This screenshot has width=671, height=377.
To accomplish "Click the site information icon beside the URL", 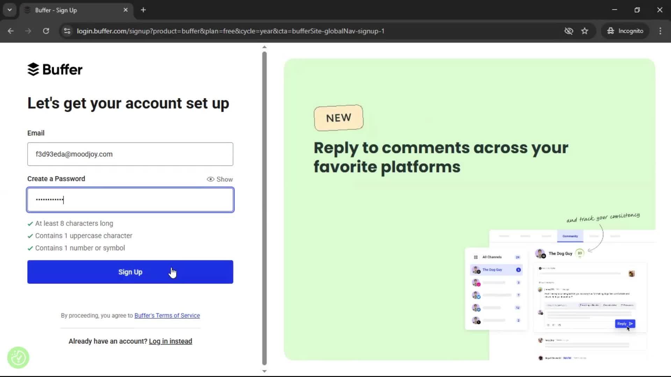I will pyautogui.click(x=67, y=31).
